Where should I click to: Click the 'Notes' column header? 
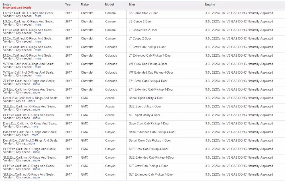click(x=7, y=5)
